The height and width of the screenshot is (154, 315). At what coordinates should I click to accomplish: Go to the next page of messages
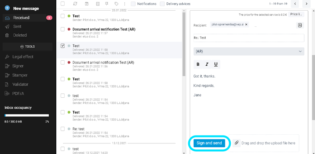(x=306, y=4)
